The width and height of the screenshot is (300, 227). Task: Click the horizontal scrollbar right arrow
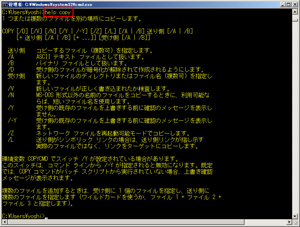point(289,222)
